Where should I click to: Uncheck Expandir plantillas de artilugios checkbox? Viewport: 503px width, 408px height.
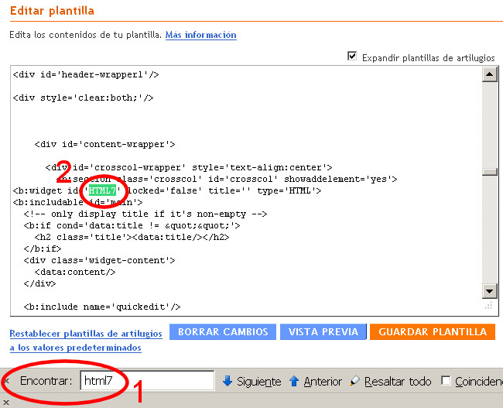pyautogui.click(x=353, y=57)
